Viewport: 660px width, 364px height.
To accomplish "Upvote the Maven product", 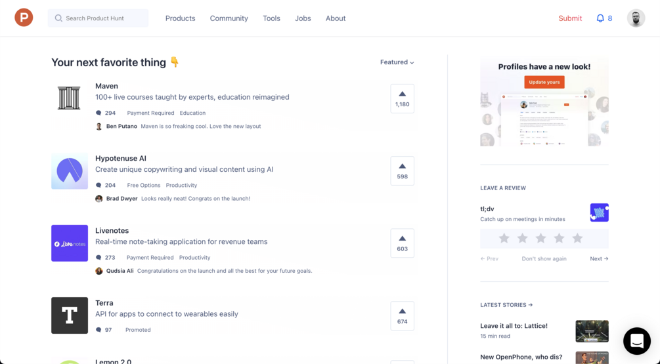I will coord(402,98).
